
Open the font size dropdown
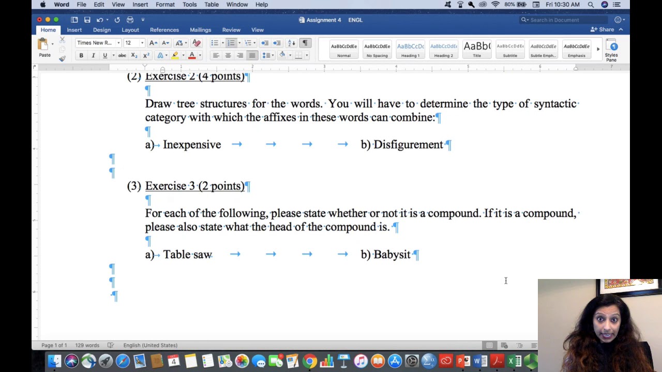[x=142, y=43]
